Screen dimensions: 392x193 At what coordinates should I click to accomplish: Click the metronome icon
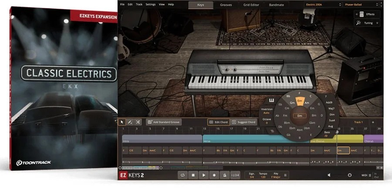[224, 175]
